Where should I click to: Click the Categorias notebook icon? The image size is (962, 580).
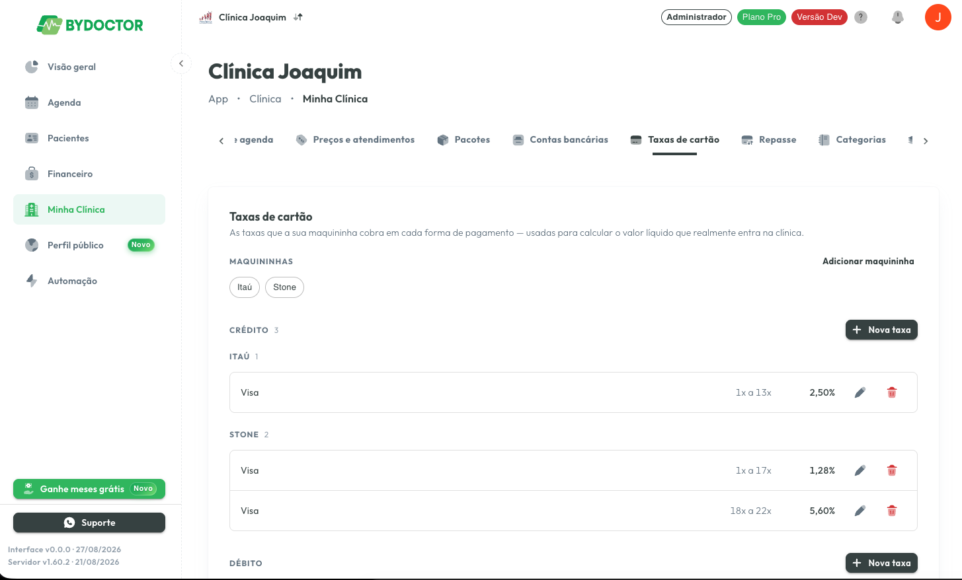pyautogui.click(x=824, y=140)
